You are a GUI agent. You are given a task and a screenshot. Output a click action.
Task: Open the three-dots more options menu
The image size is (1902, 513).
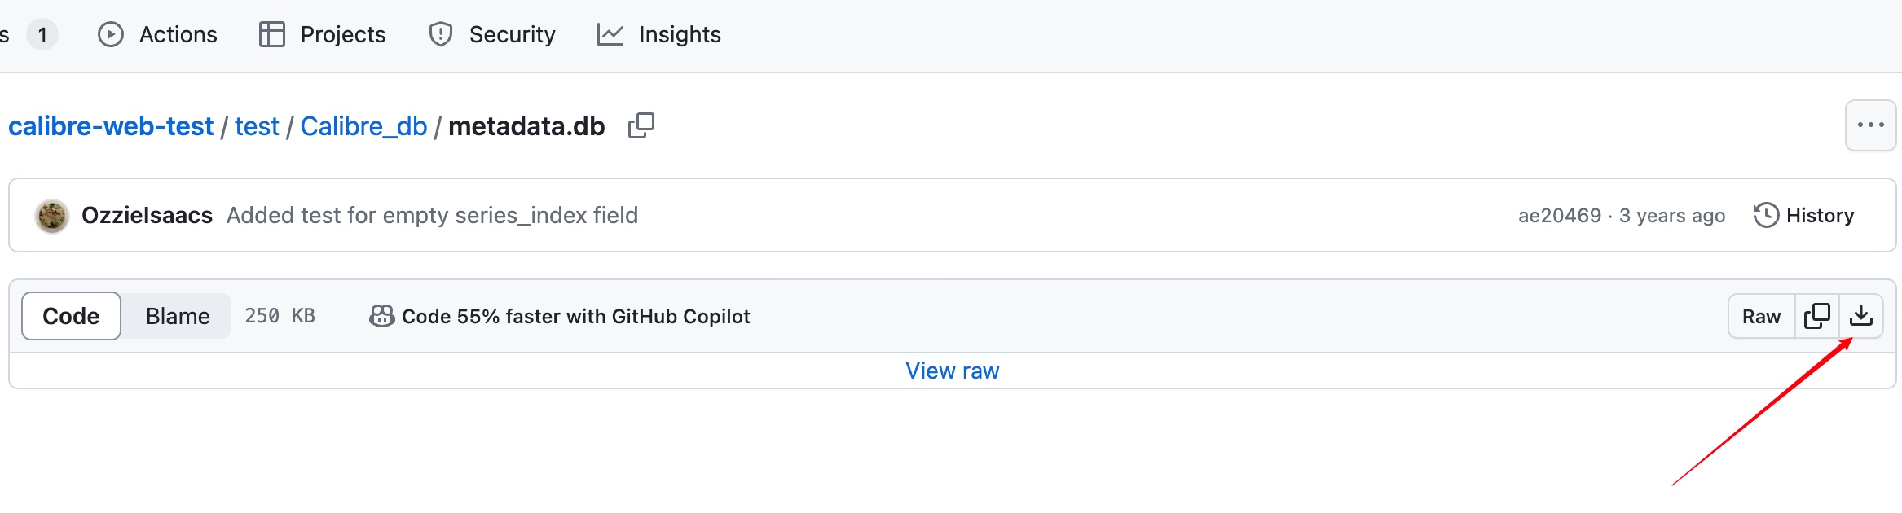click(1870, 125)
